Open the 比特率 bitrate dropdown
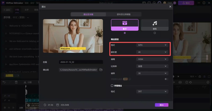Screen dimensions: 212x111 tap(152, 66)
